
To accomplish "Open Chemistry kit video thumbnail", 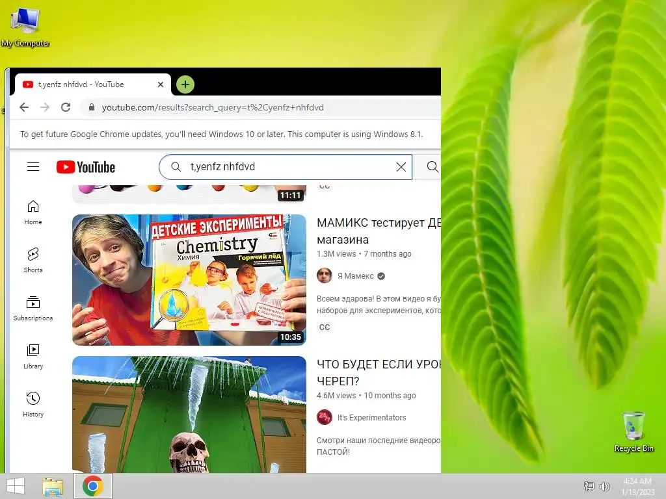I will (x=189, y=279).
